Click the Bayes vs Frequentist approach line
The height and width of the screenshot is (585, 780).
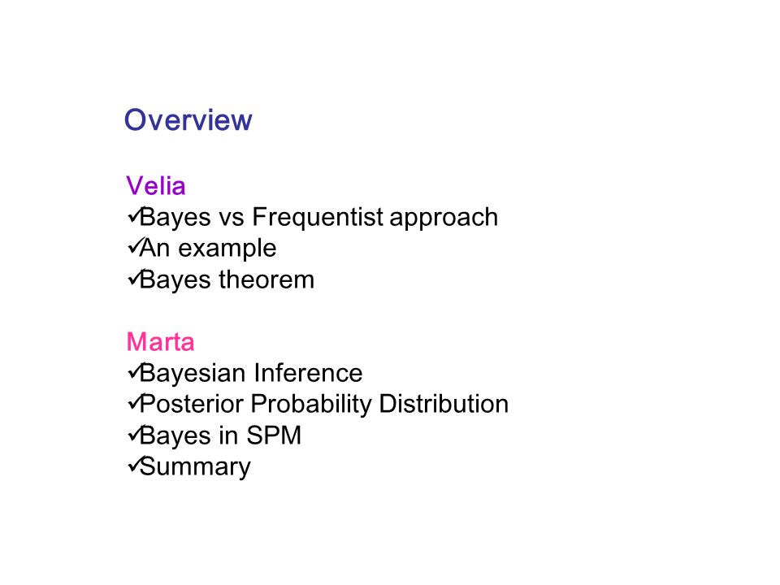coord(318,218)
